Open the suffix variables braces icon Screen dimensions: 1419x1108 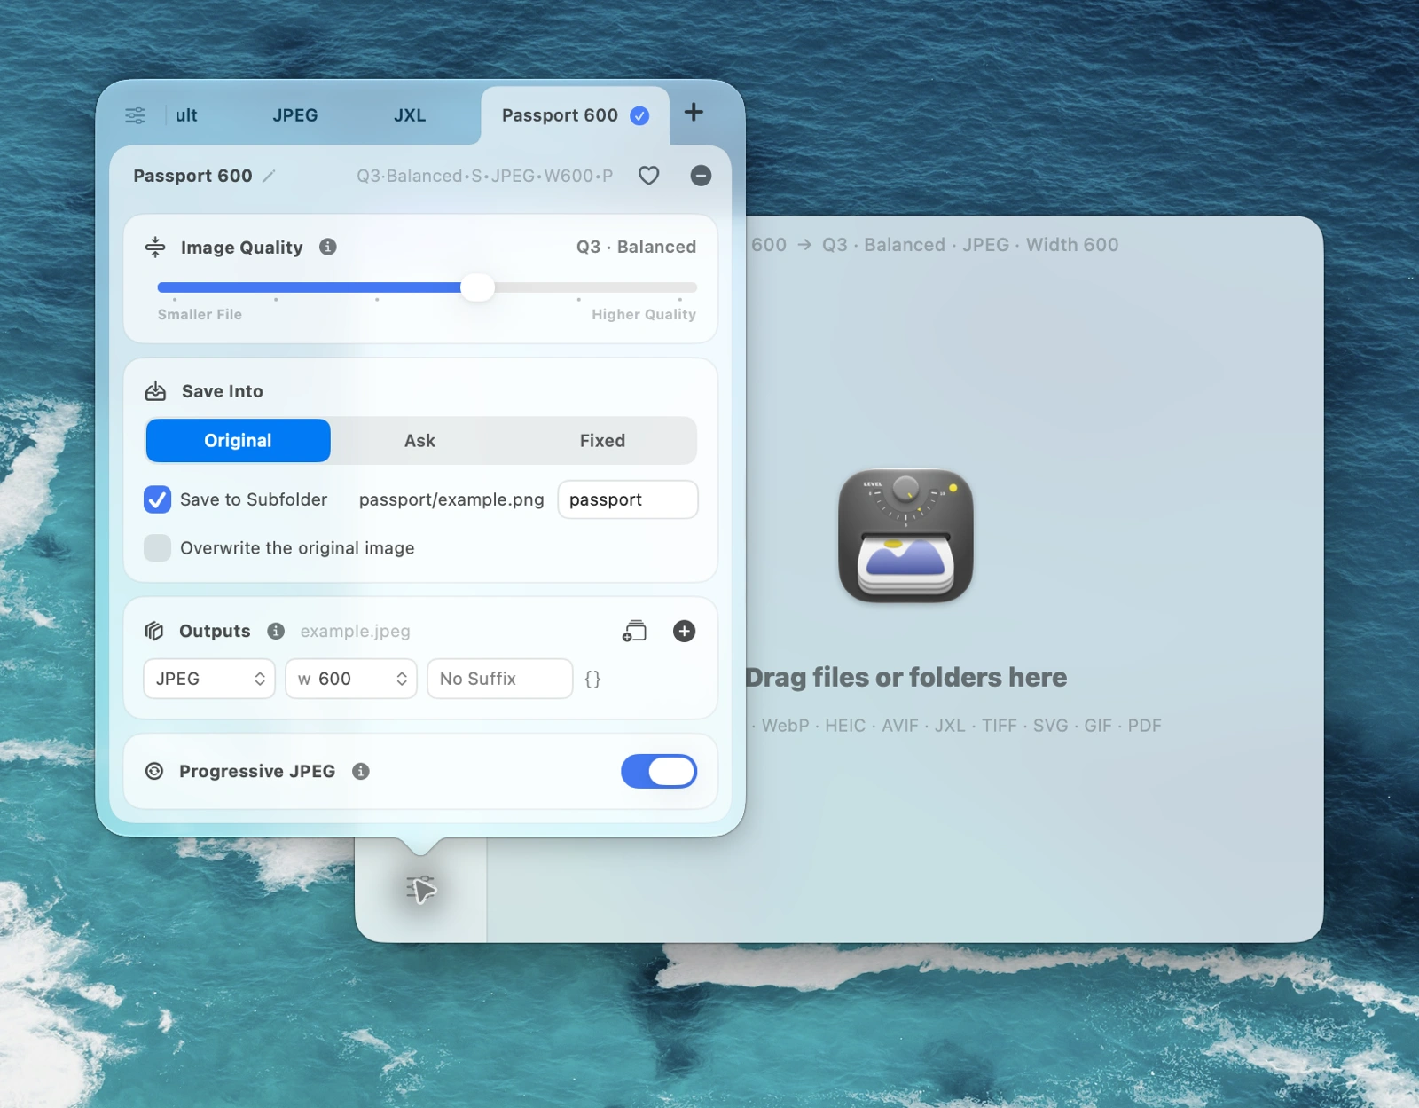click(x=592, y=679)
